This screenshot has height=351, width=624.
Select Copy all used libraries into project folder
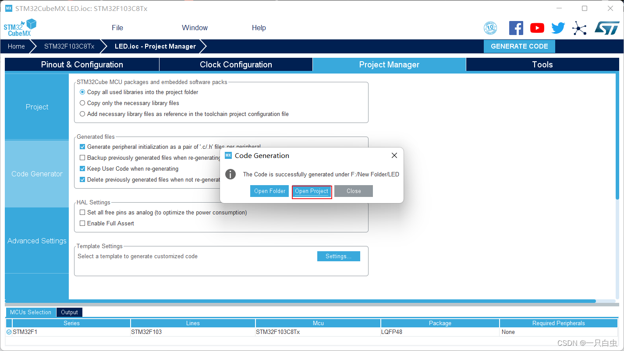click(82, 92)
